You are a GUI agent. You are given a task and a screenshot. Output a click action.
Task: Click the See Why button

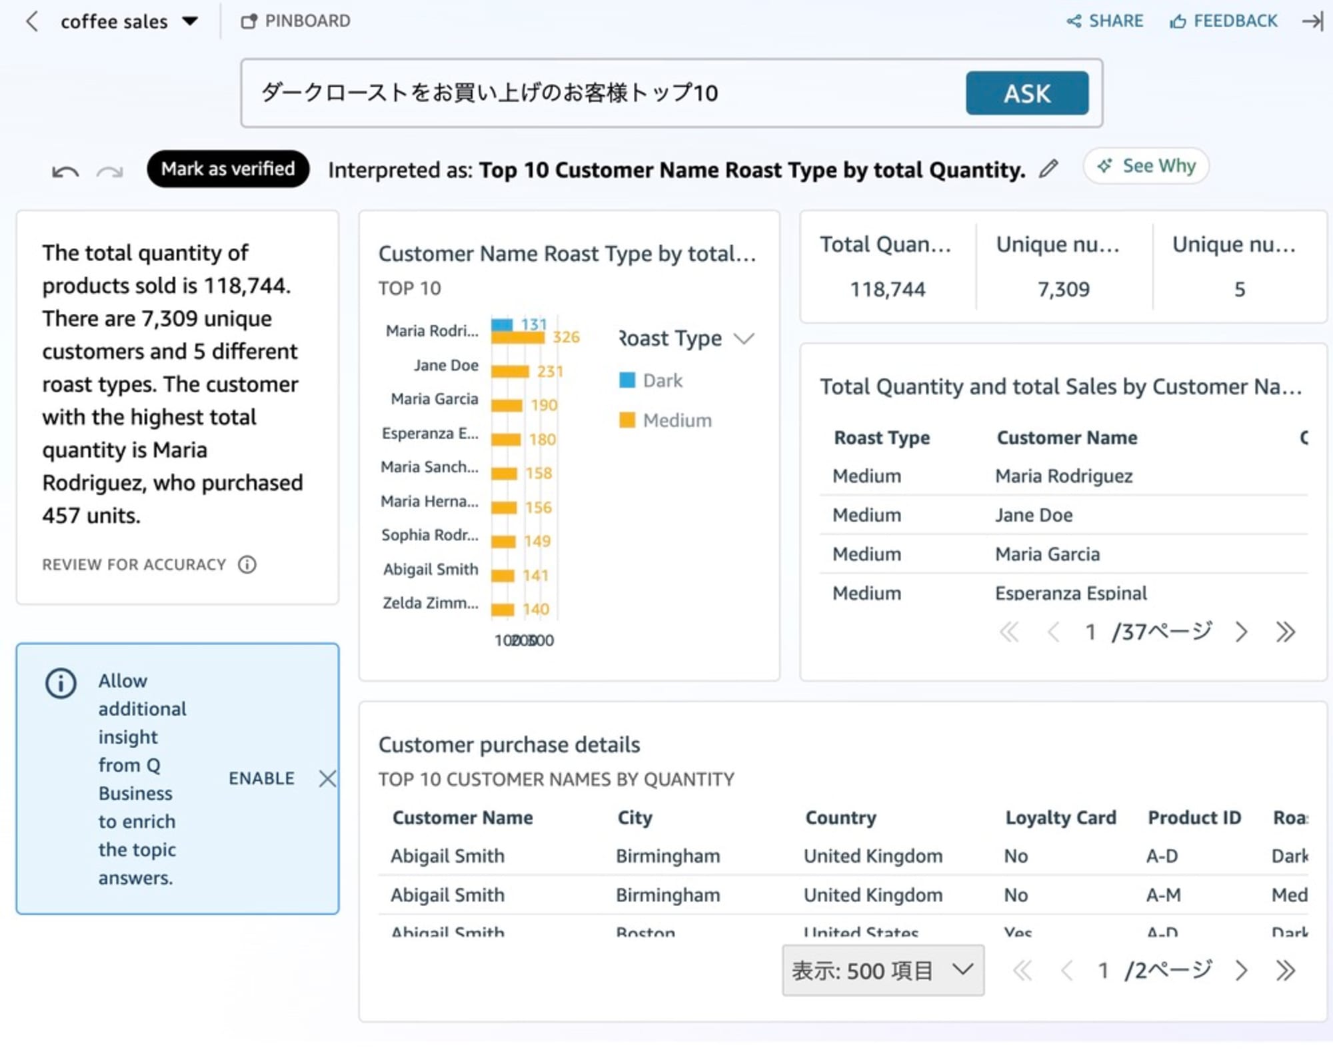(1146, 166)
